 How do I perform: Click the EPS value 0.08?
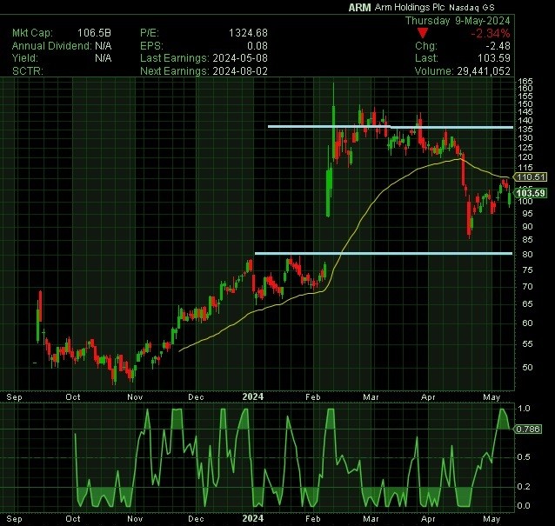(x=257, y=45)
